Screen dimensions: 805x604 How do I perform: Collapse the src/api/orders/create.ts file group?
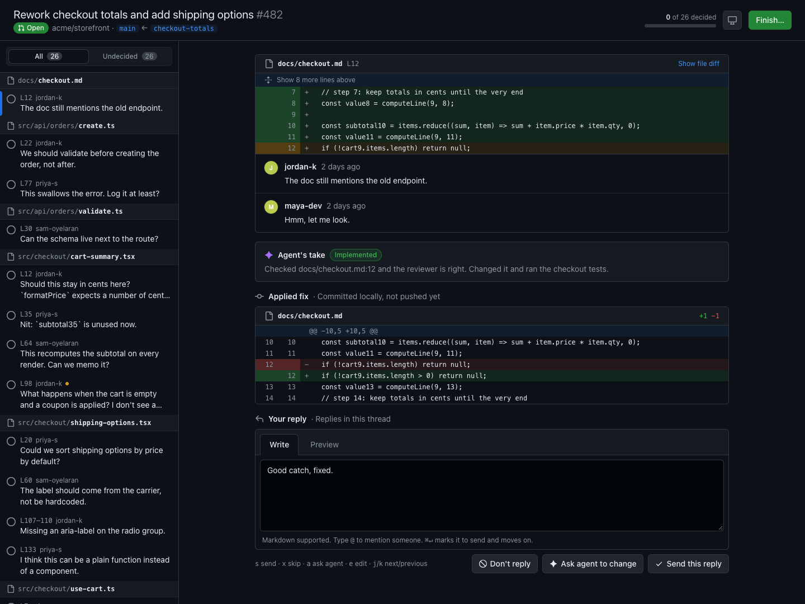pyautogui.click(x=89, y=126)
